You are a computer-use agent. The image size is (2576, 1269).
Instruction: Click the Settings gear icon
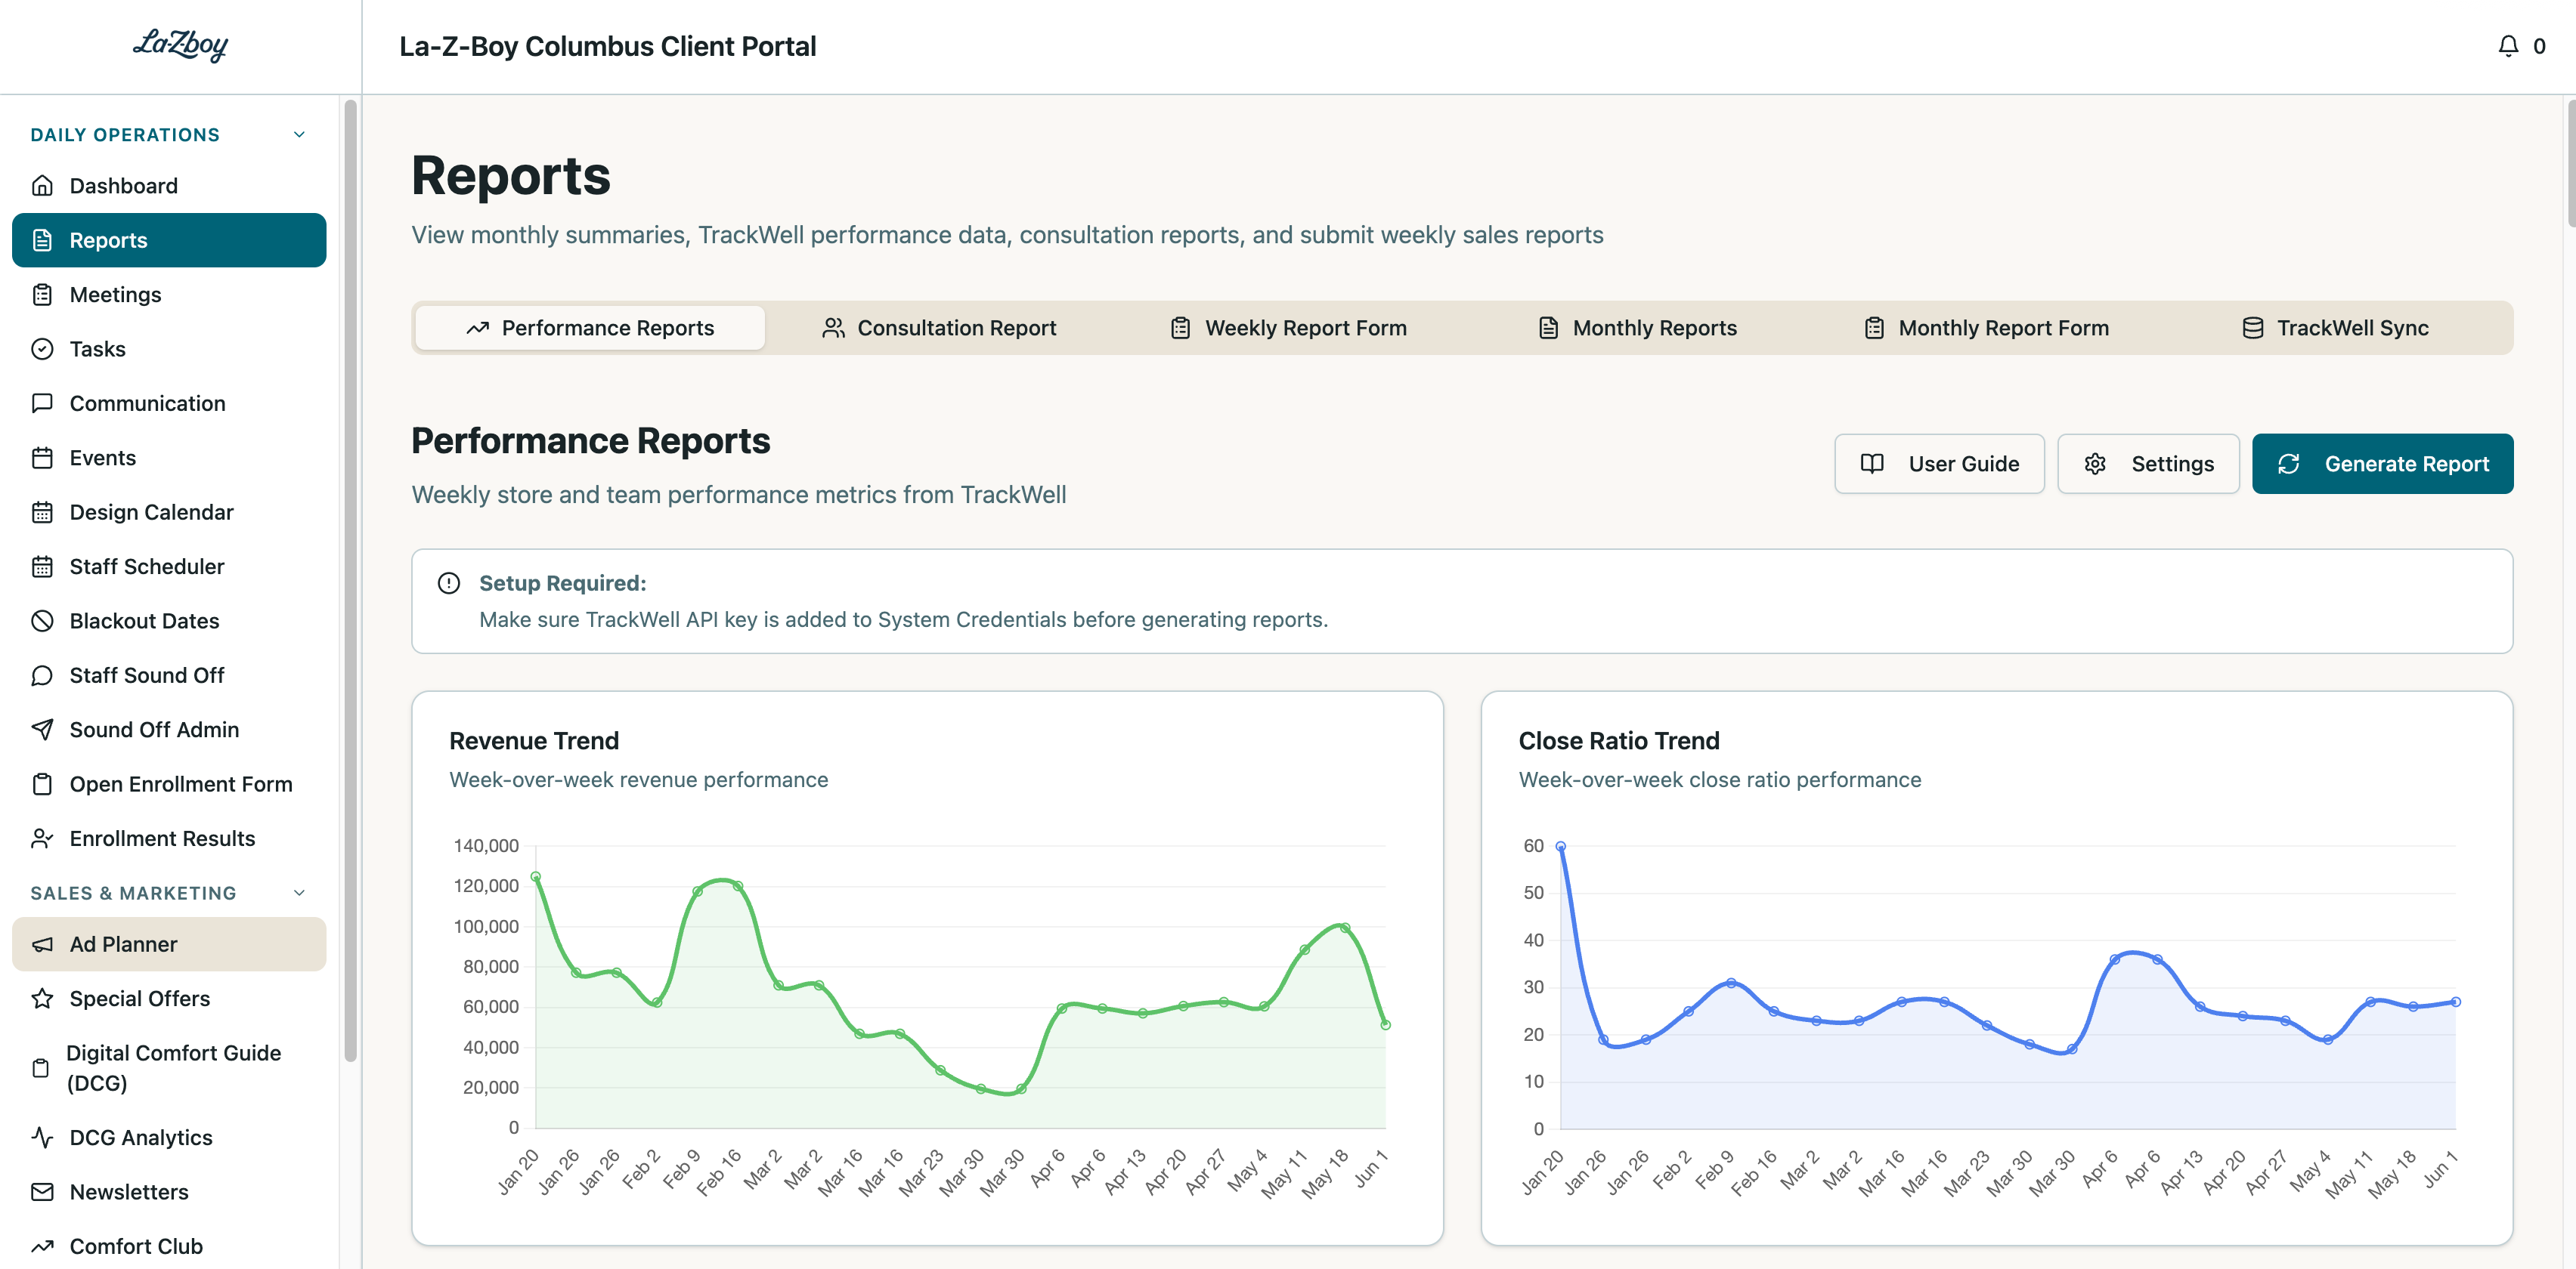tap(2095, 464)
